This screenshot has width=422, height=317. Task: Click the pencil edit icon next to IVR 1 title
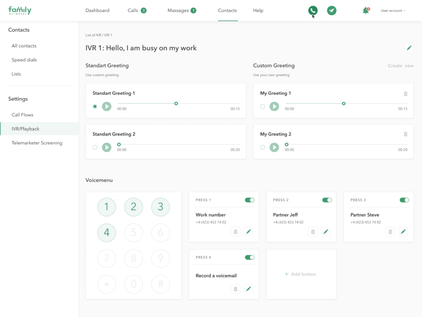409,48
